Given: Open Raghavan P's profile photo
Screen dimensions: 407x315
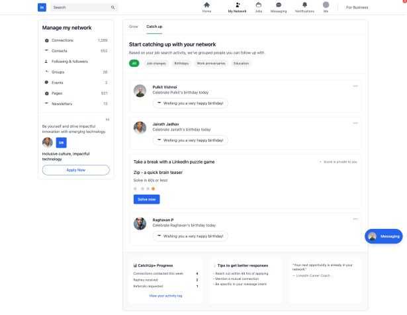Looking at the screenshot, I should click(x=140, y=224).
